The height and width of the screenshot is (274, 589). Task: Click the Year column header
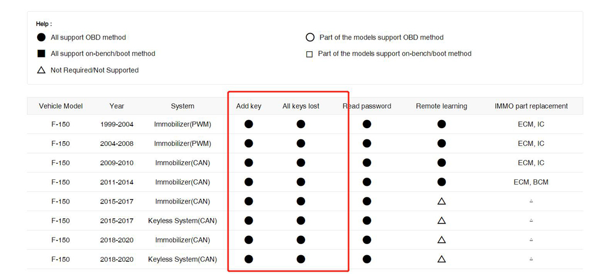[117, 106]
